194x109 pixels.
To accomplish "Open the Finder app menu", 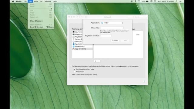I will tap(19, 1).
